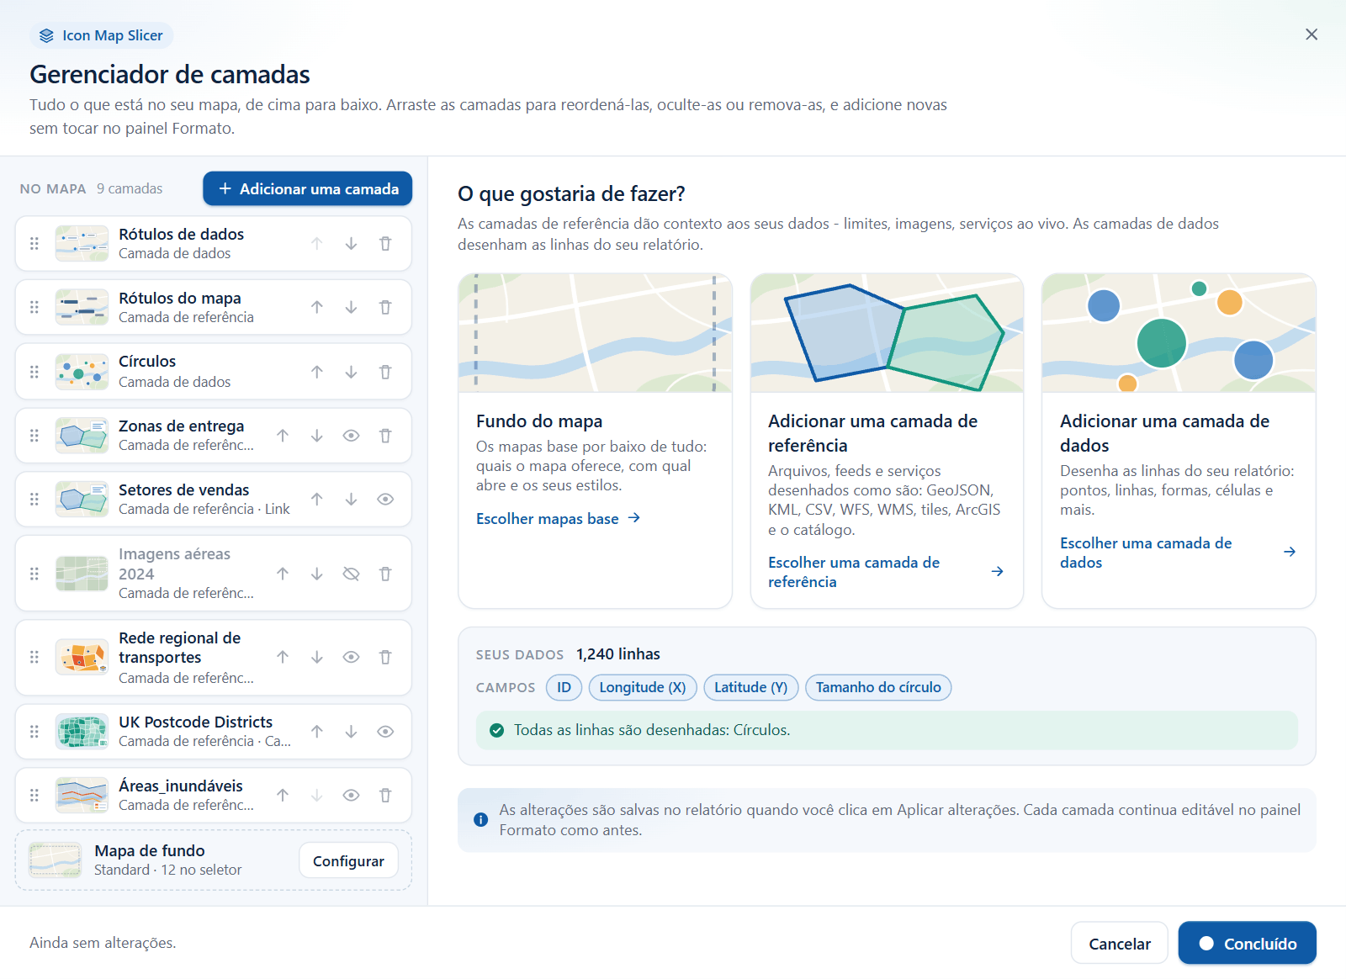This screenshot has height=979, width=1346.
Task: Toggle UK Postcode Districts visibility
Action: click(x=385, y=732)
